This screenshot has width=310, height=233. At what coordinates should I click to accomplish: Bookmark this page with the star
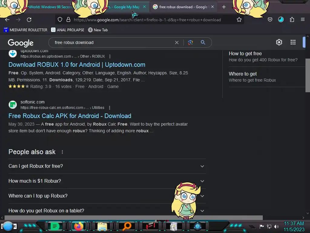pos(239,20)
